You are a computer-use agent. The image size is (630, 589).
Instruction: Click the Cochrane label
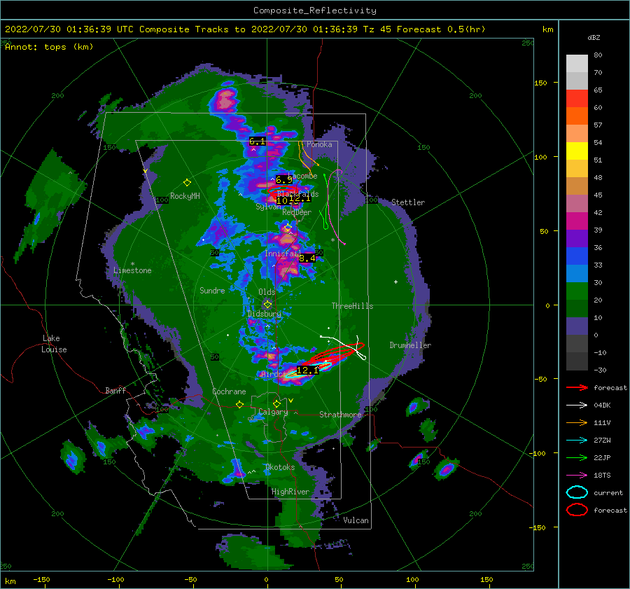(229, 391)
